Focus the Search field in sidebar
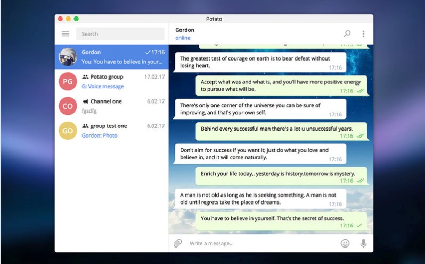 click(x=120, y=34)
